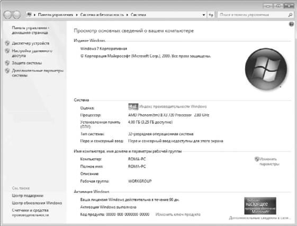The image size is (297, 226).
Task: Open Диспетчер устройств link
Action: point(31,43)
